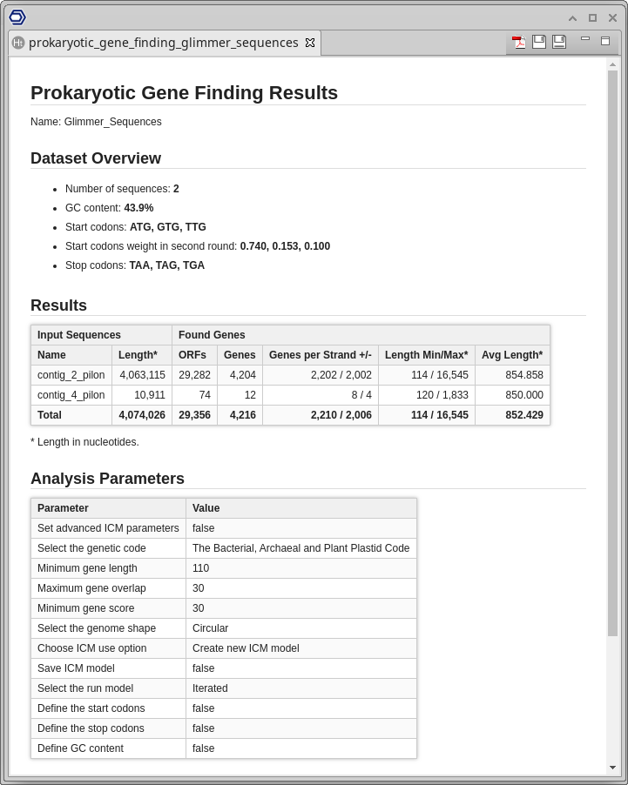
Task: Click the floppy save icon beside the PDF icon
Action: tap(539, 42)
